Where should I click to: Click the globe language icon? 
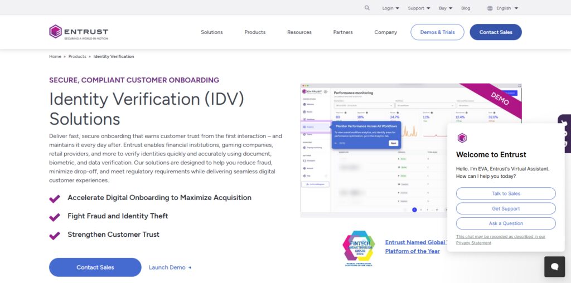coord(490,8)
